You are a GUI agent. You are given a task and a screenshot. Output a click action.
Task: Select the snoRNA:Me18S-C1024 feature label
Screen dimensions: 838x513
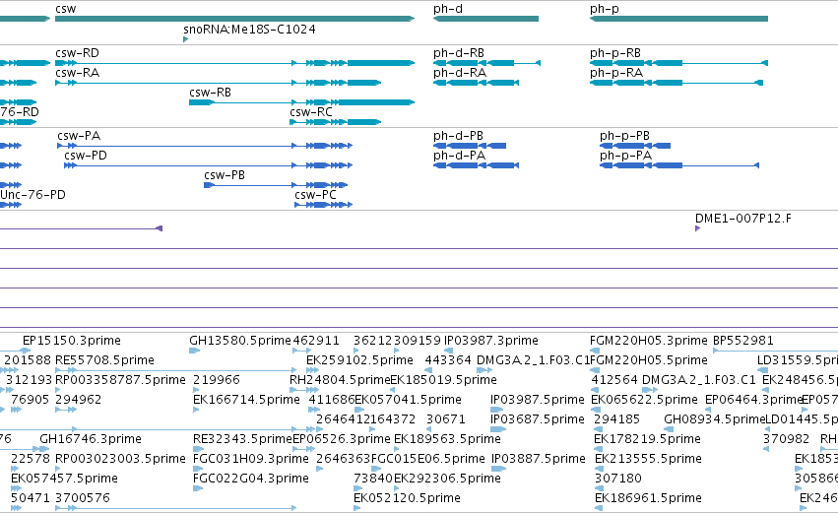[x=249, y=30]
